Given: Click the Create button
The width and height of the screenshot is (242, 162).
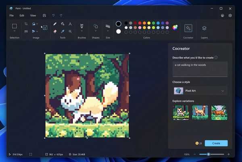Looking at the screenshot, I should click(216, 143).
